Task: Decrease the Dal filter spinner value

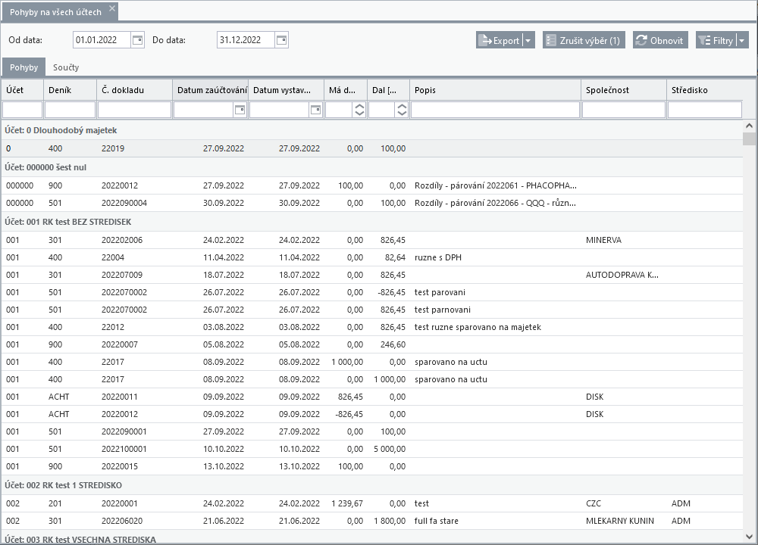Action: (402, 114)
